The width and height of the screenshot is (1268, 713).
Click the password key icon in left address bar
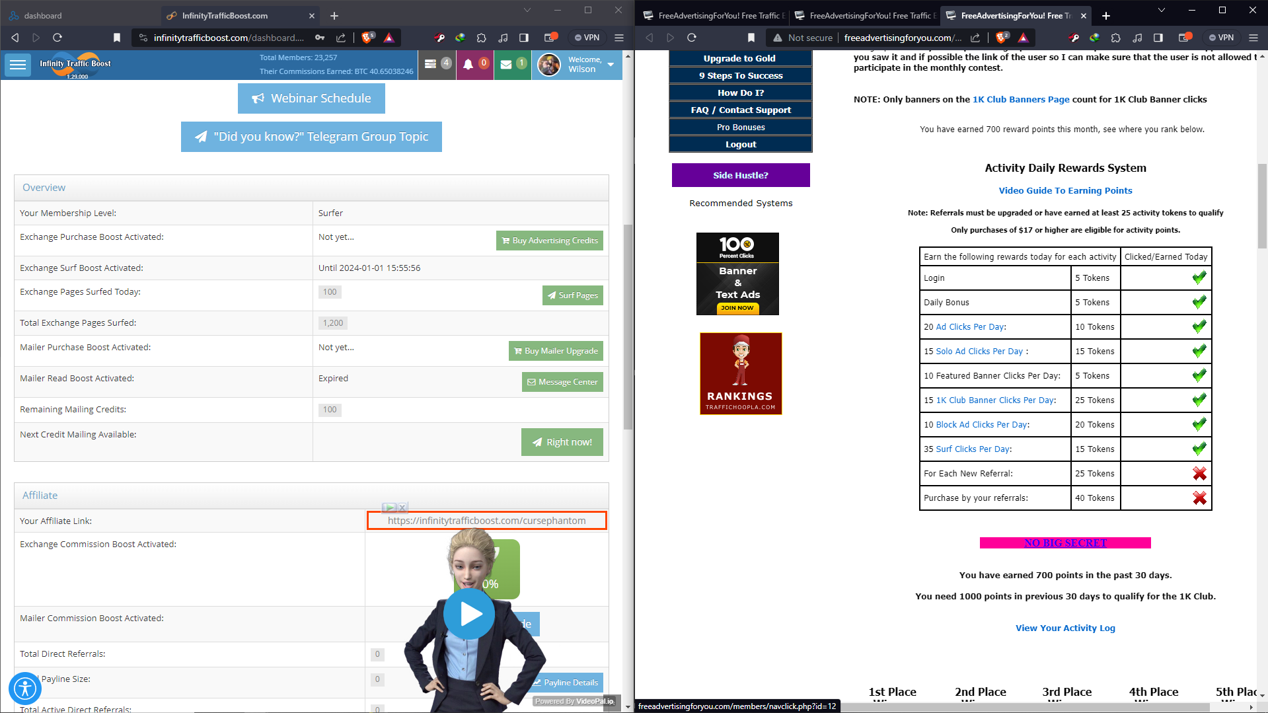(x=320, y=38)
